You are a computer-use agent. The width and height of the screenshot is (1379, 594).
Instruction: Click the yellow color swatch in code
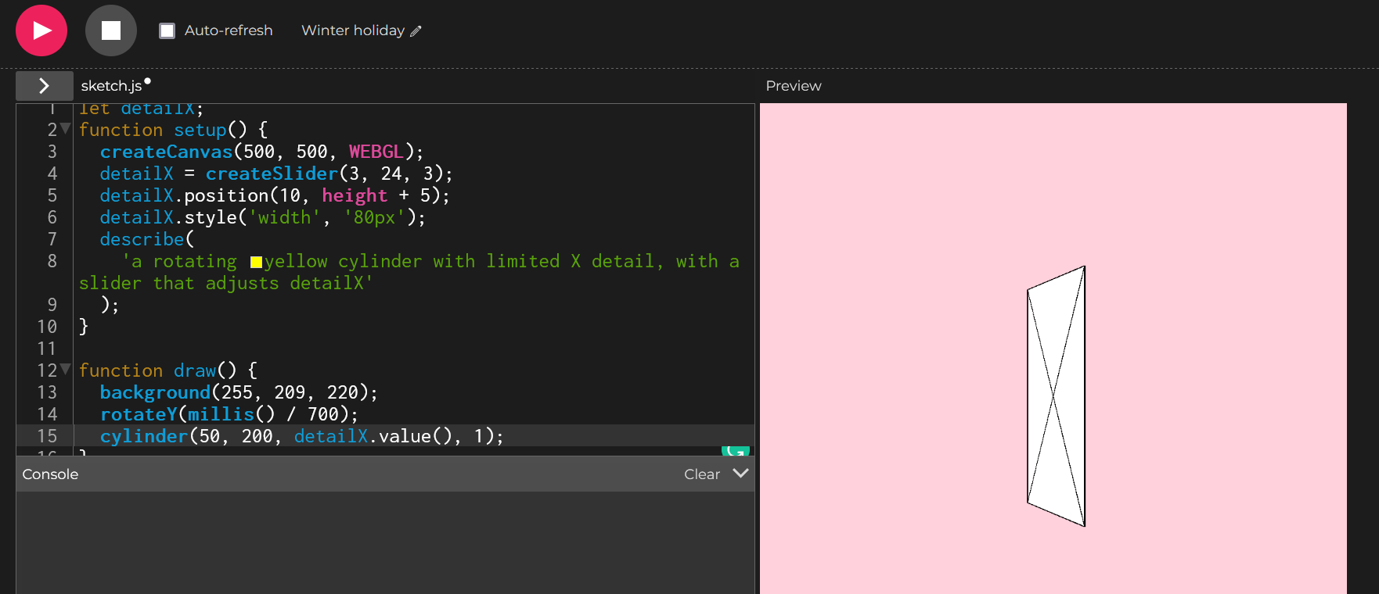(256, 262)
